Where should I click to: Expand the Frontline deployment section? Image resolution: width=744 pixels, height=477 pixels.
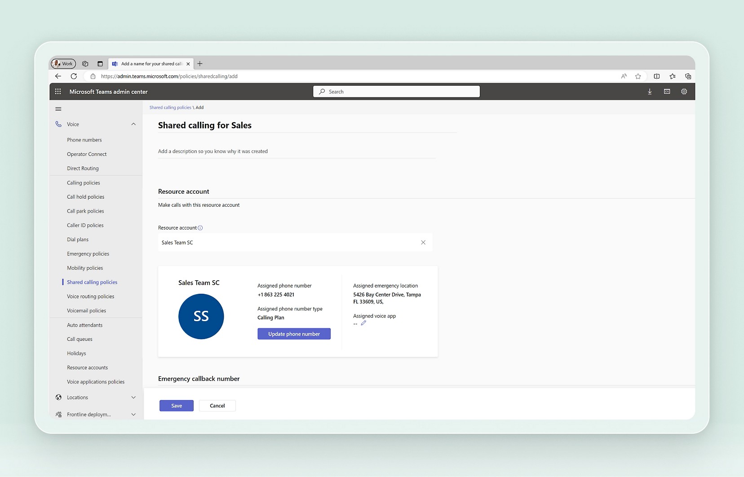pos(133,415)
